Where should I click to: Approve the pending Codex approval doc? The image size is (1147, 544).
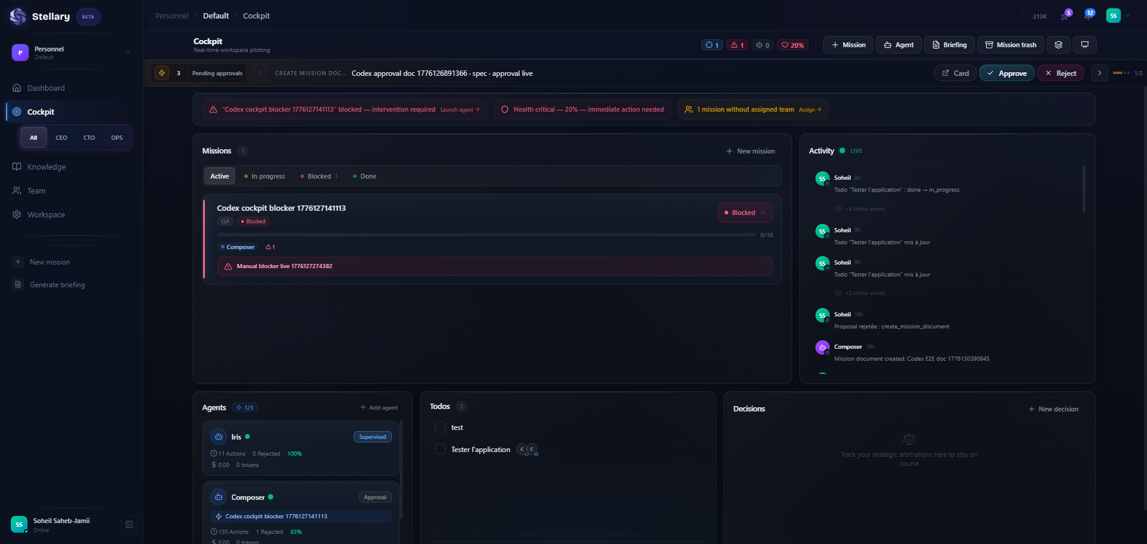(x=1007, y=73)
